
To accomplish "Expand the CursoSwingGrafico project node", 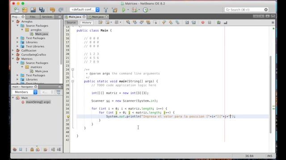I will coord(13,55).
